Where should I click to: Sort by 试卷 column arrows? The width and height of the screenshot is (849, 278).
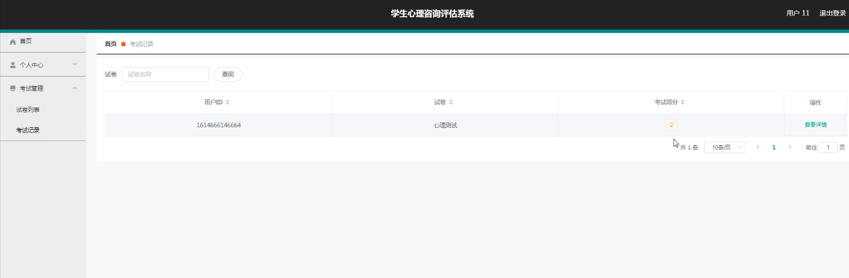[451, 102]
